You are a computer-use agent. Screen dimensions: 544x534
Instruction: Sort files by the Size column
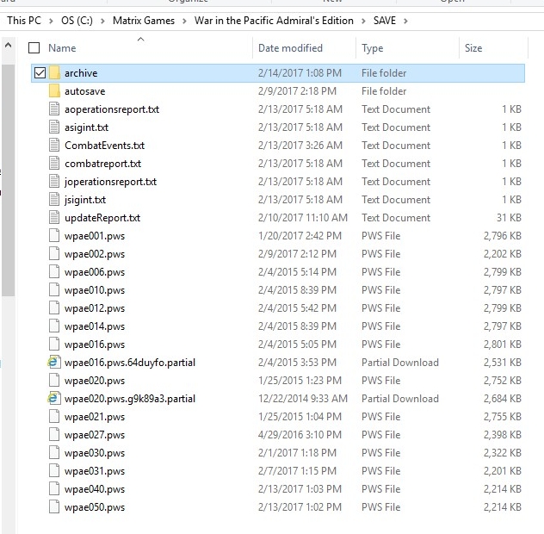pos(473,48)
